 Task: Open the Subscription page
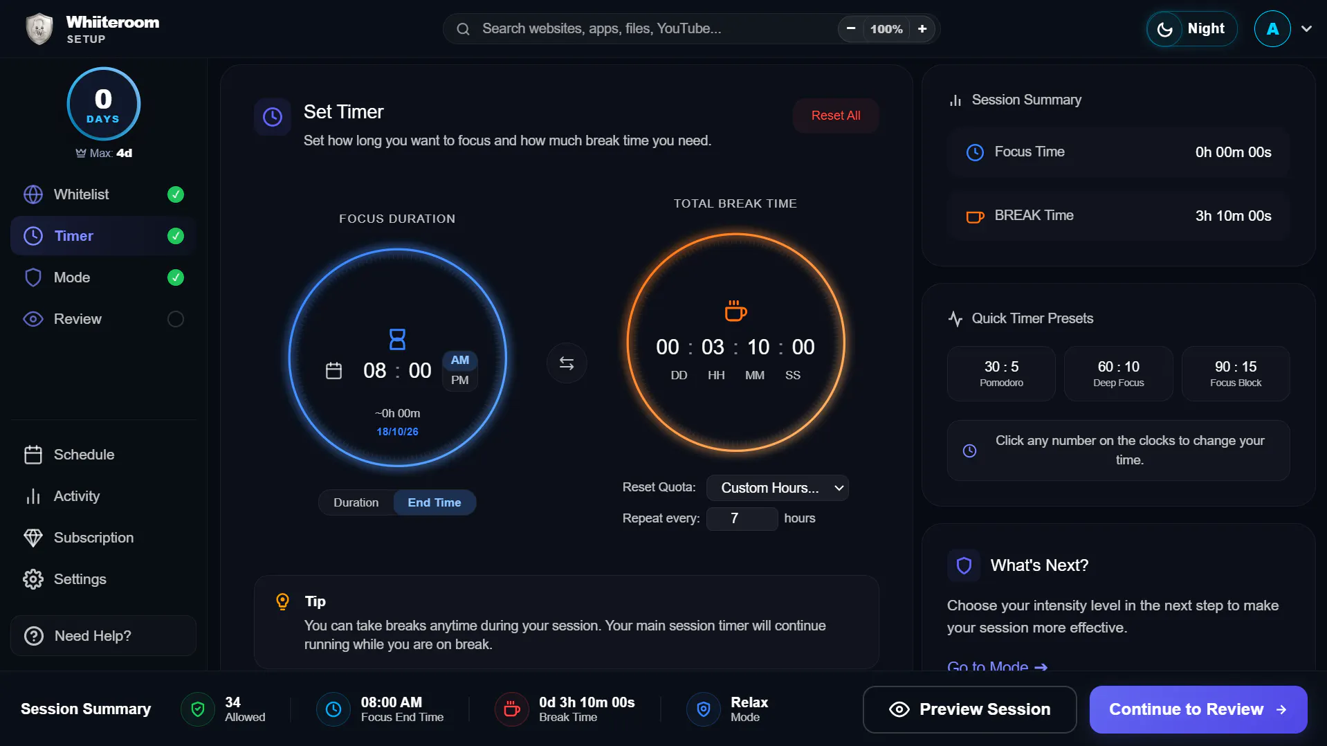pyautogui.click(x=103, y=538)
